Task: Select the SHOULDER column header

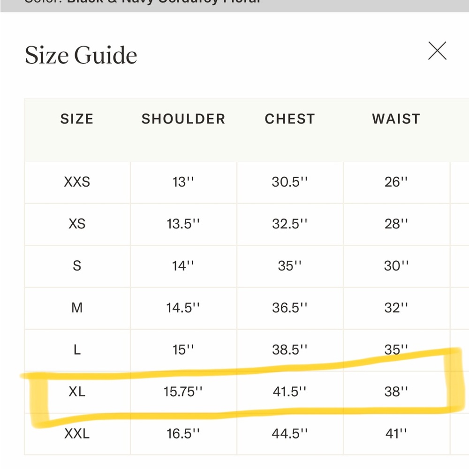Action: click(183, 119)
